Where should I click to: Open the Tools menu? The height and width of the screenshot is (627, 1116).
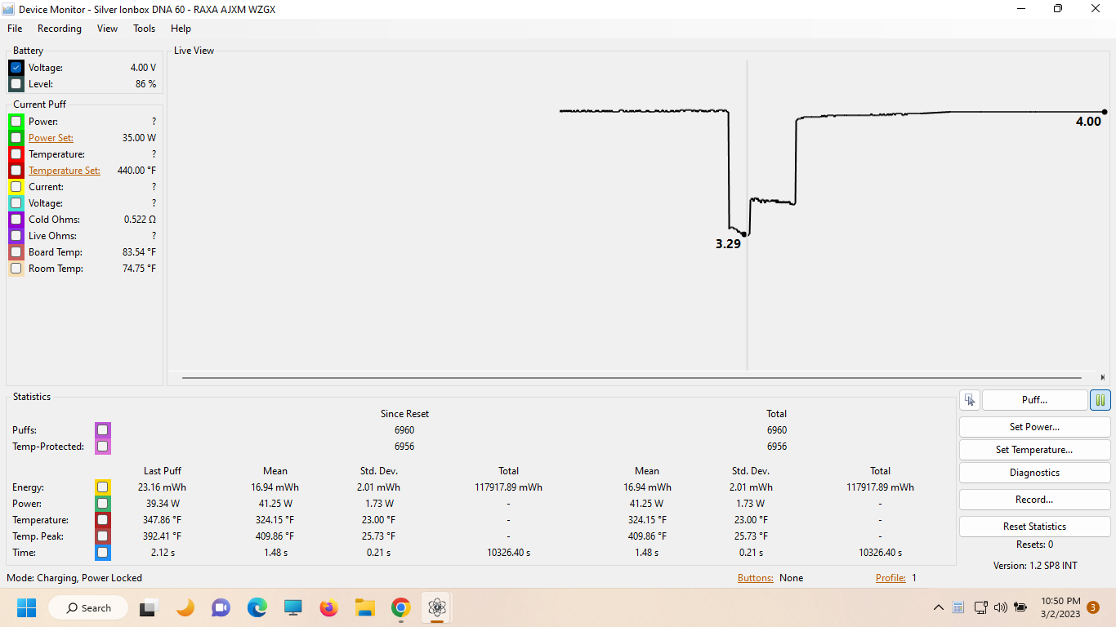(x=144, y=29)
